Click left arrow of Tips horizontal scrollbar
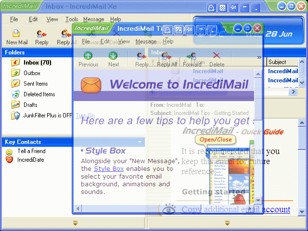Viewport: 308px width, 231px height. click(78, 208)
